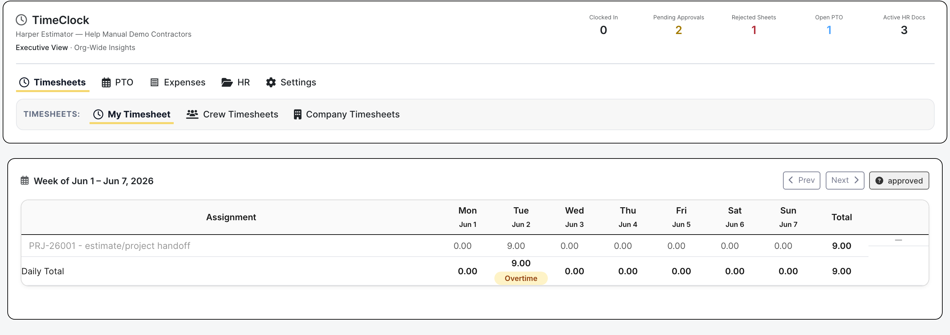Click the Thu Jun 4 column header
The image size is (950, 335).
pyautogui.click(x=628, y=217)
